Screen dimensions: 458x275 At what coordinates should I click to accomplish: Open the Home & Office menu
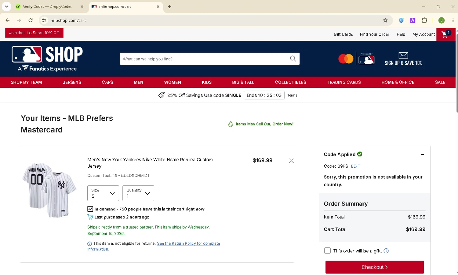click(398, 82)
